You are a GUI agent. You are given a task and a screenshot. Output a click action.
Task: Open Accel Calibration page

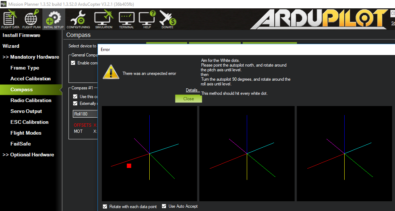coord(30,79)
